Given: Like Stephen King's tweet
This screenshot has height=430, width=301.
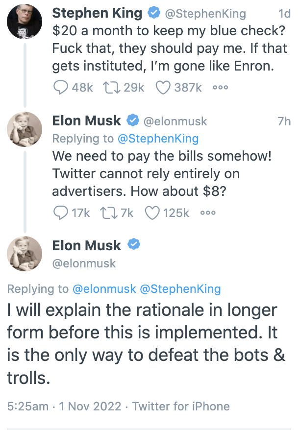Looking at the screenshot, I should tap(162, 88).
